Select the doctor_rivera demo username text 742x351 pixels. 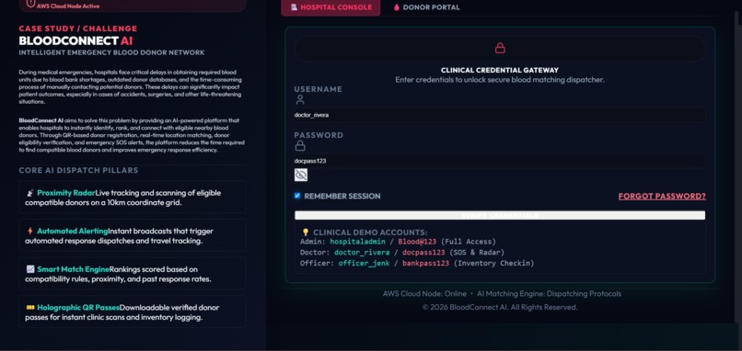[x=362, y=253]
